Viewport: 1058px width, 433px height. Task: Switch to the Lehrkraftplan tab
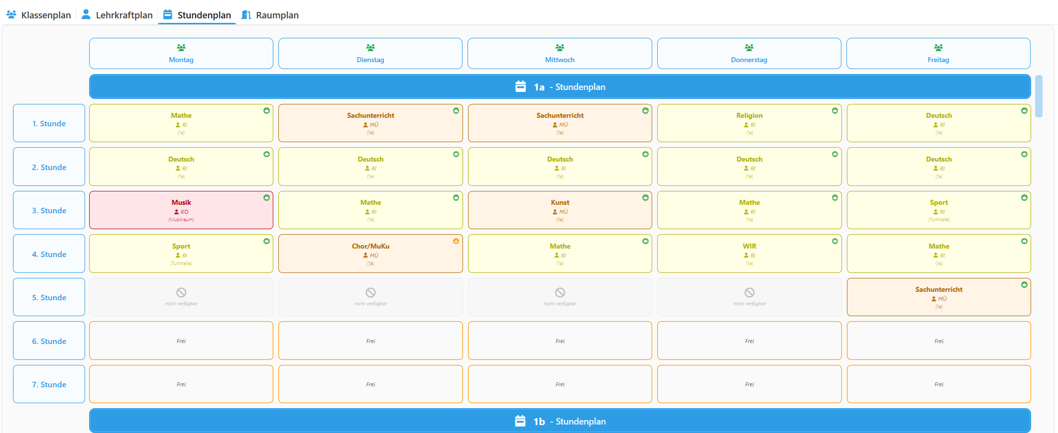[117, 15]
